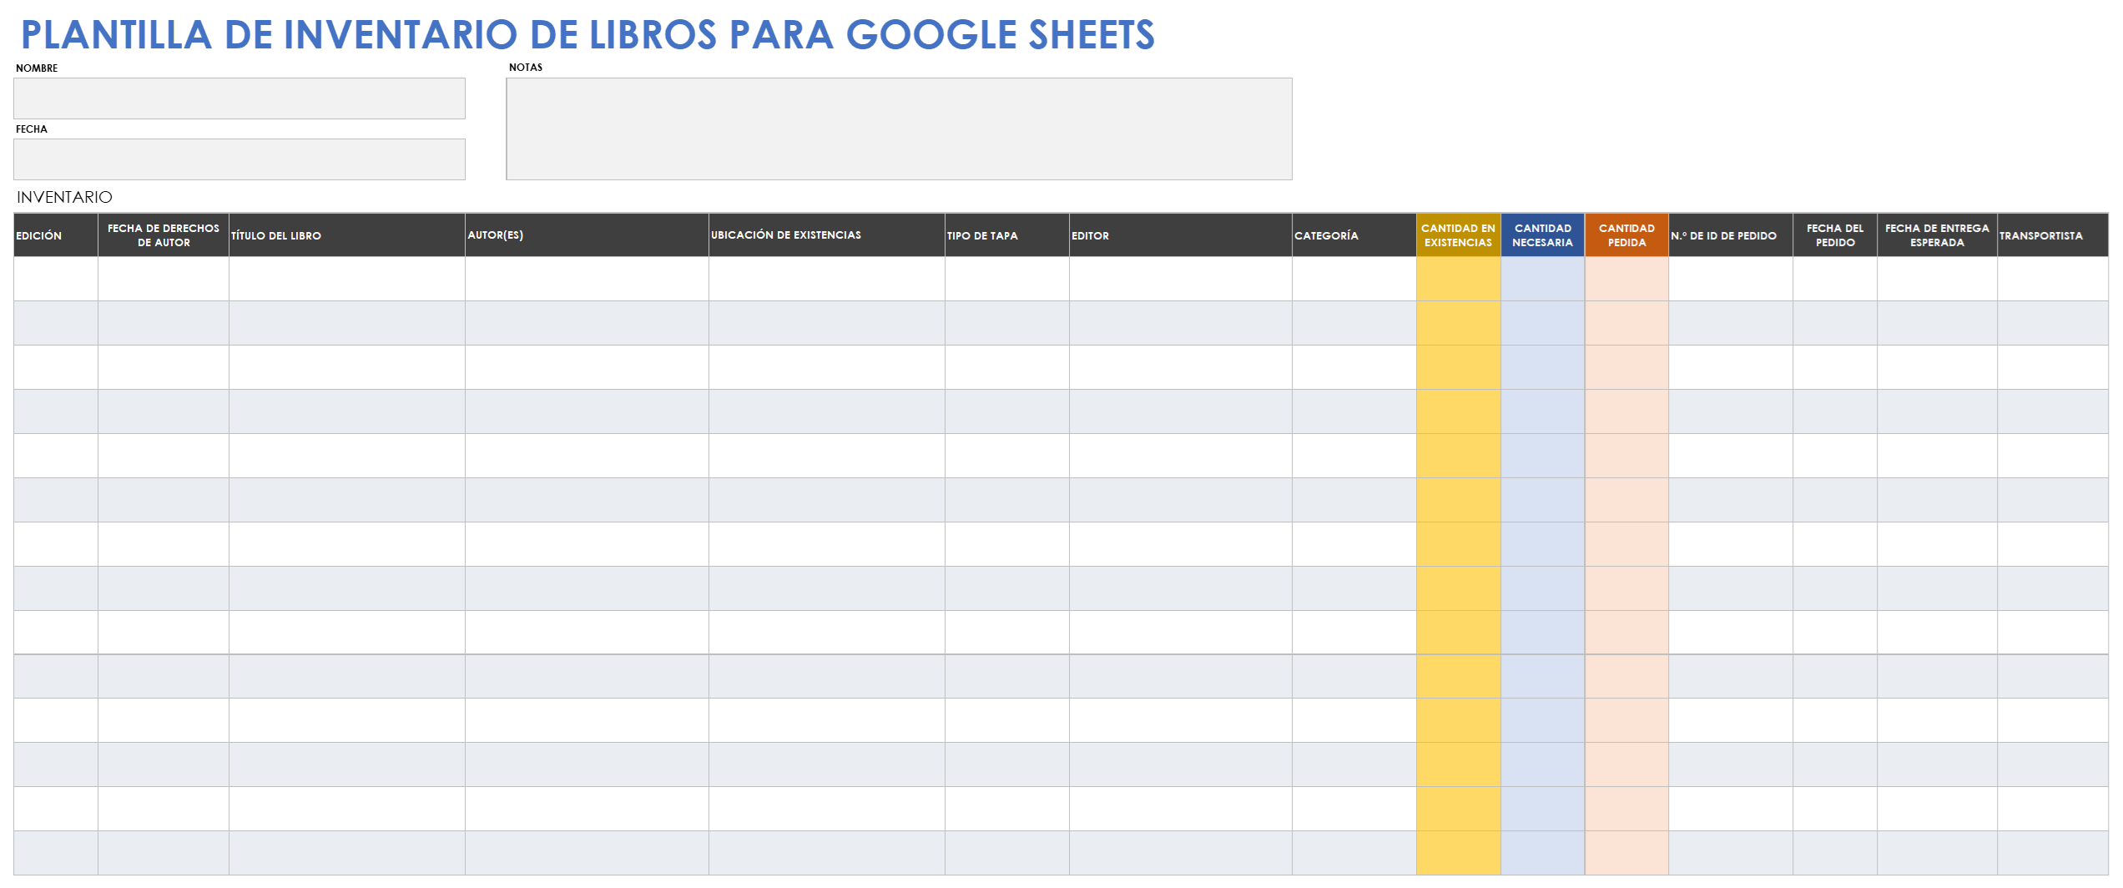Click the CANTIDAD EN EXISTENCIAS yellow header
This screenshot has width=2123, height=888.
coord(1459,235)
